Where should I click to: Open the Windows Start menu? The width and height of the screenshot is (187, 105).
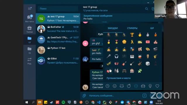coord(27,102)
